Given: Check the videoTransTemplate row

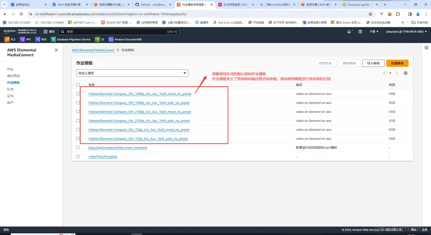Looking at the screenshot, I should point(78,157).
